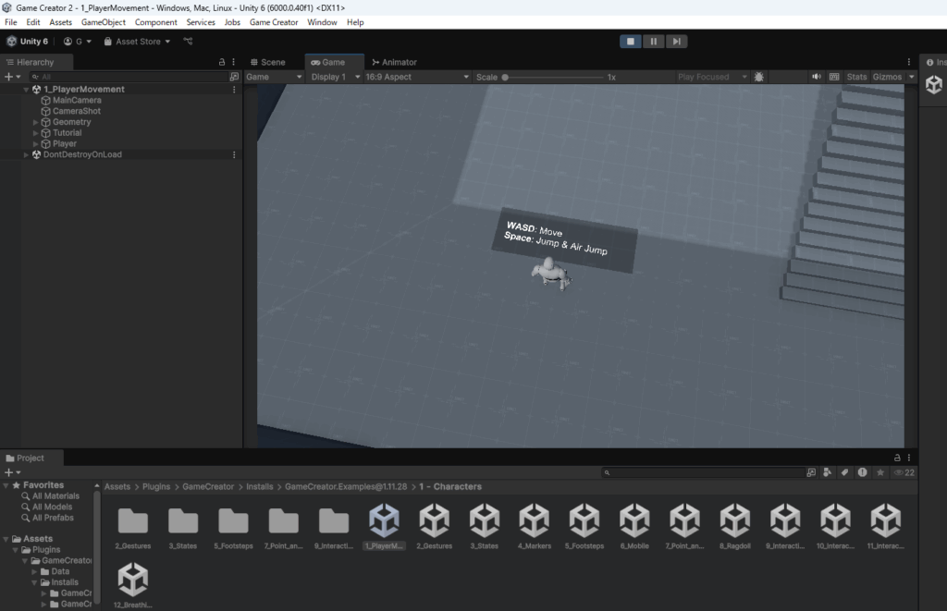Click the Search by Log Type icon
Image resolution: width=947 pixels, height=611 pixels.
point(863,472)
